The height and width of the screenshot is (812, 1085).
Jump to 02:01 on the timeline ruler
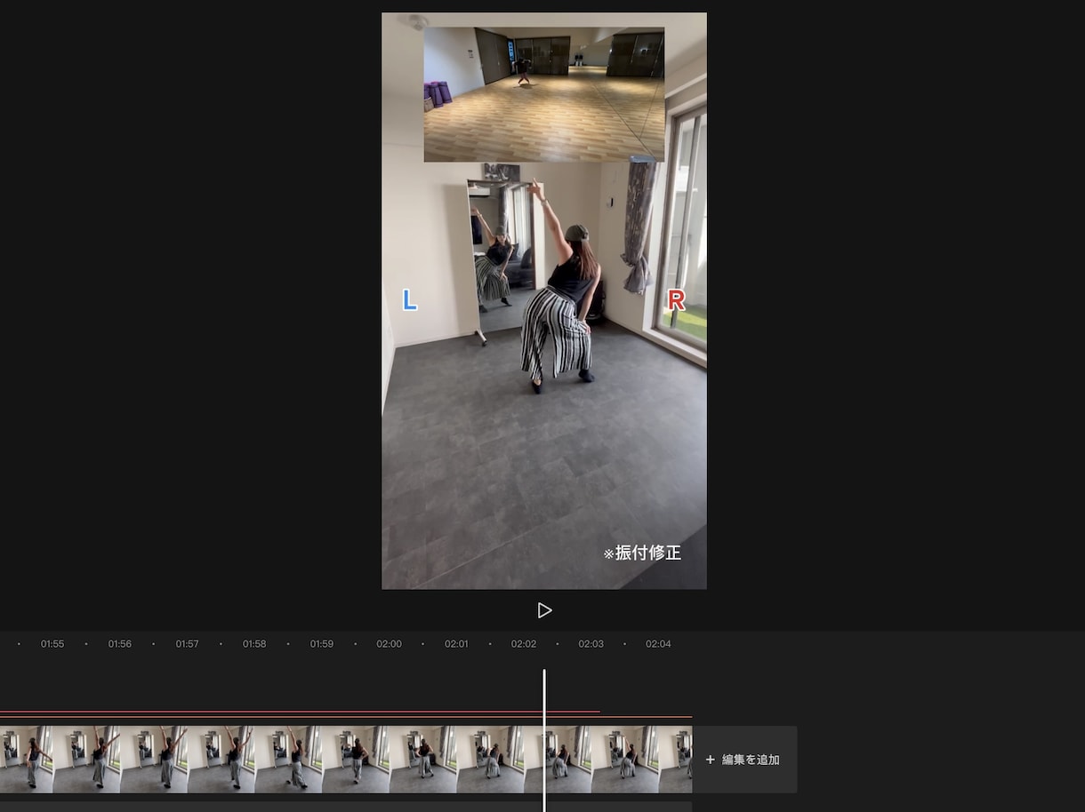[456, 644]
